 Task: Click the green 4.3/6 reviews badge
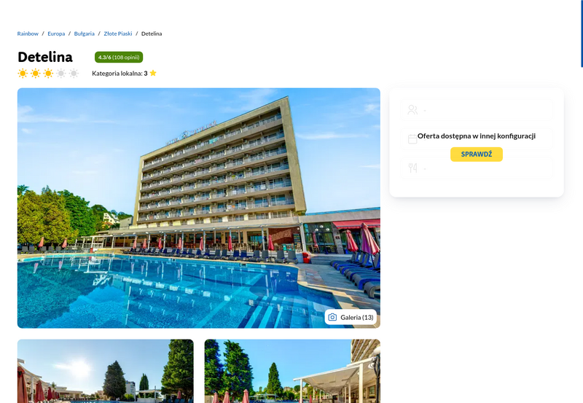pyautogui.click(x=119, y=58)
